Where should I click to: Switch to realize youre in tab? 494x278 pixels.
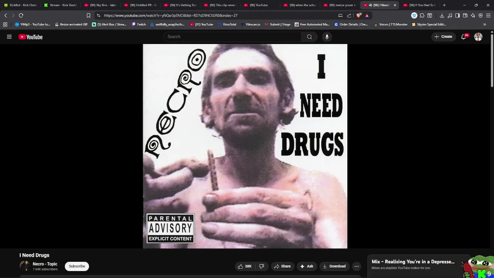click(340, 5)
